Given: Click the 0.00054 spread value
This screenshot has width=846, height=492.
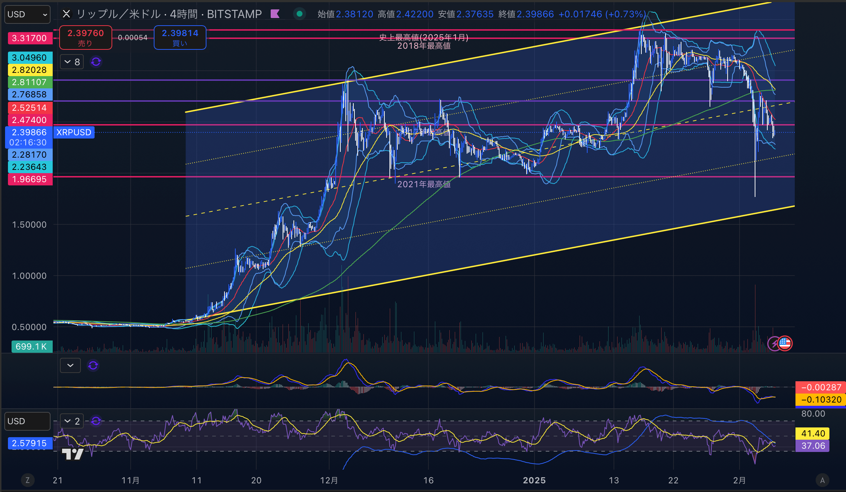Looking at the screenshot, I should point(133,38).
